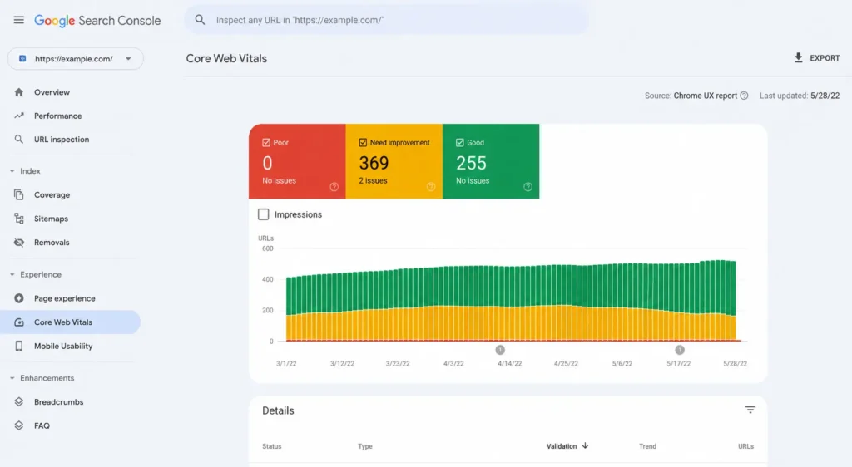Select the red Poor summary card

point(297,161)
